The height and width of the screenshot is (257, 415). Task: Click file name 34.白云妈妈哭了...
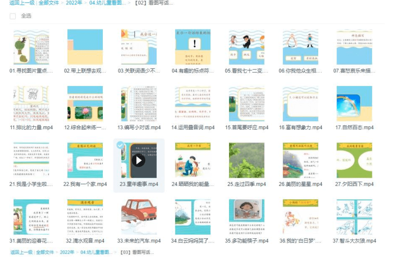[x=192, y=241]
